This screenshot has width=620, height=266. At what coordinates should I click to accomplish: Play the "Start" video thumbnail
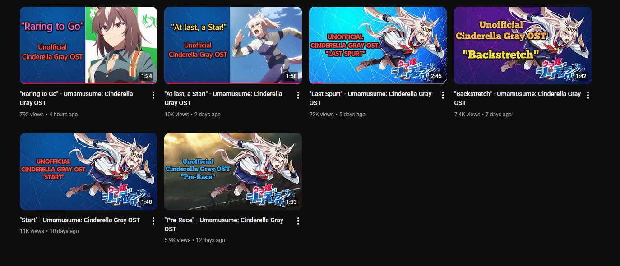point(88,171)
